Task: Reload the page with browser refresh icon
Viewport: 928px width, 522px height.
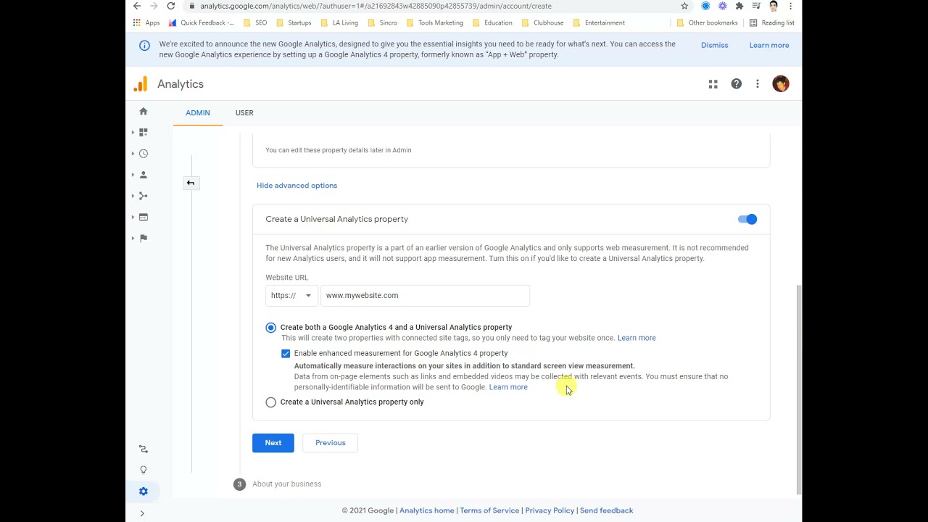Action: [x=170, y=6]
